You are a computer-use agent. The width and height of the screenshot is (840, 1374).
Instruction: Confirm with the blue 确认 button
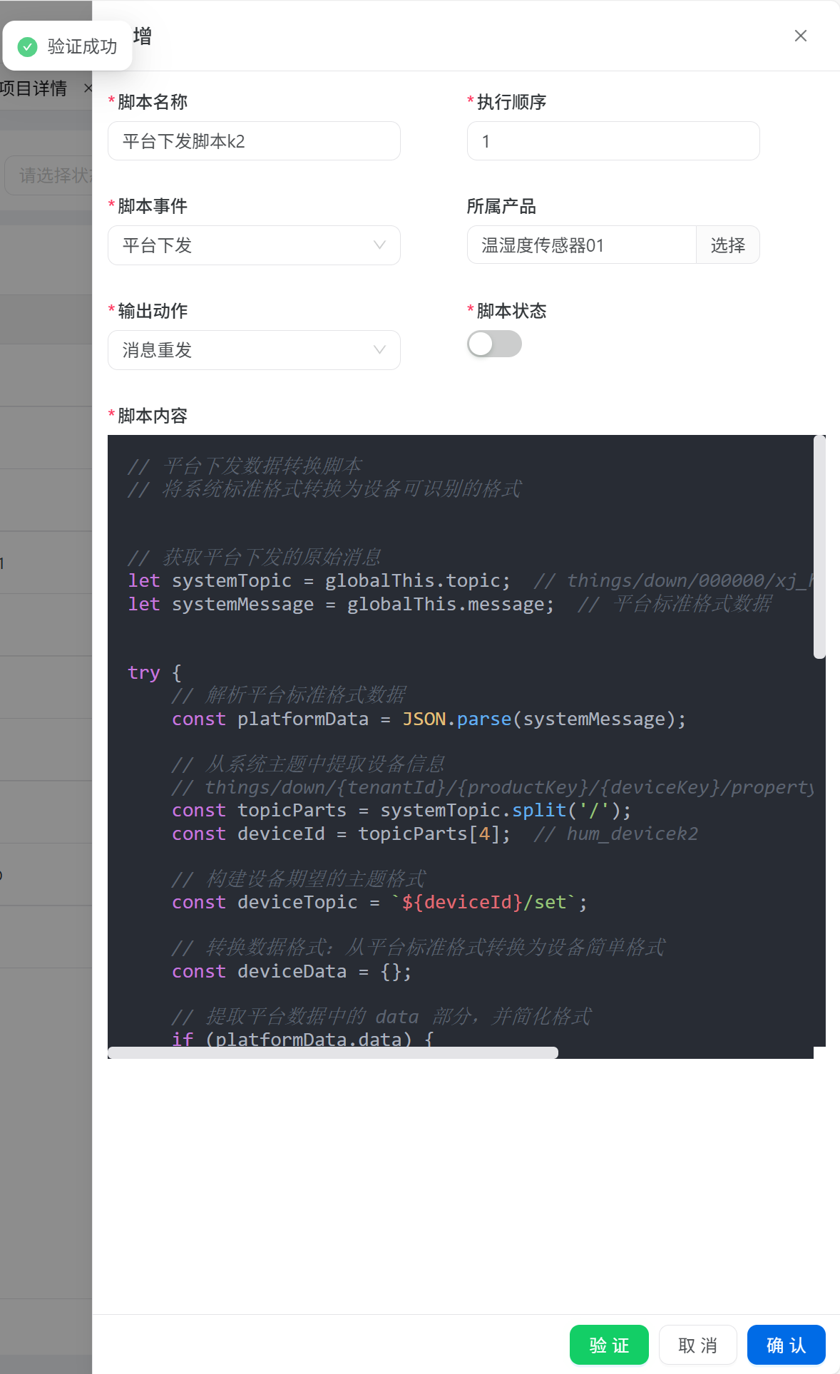[x=785, y=1345]
